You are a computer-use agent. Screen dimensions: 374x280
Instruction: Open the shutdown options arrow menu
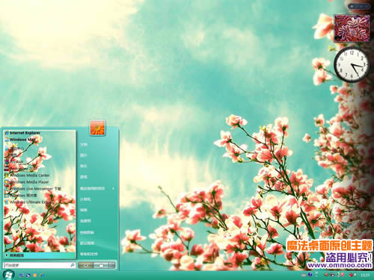(x=112, y=266)
